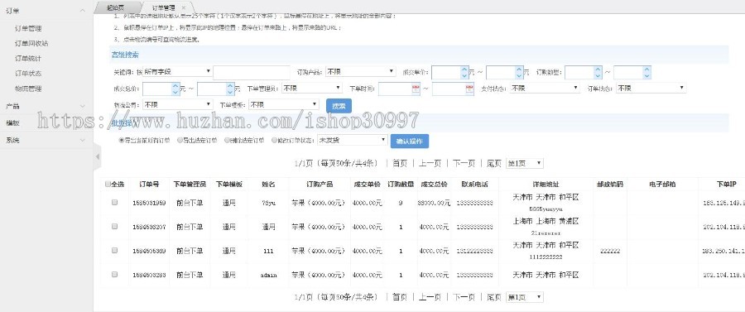Viewport: 745px width, 312px height.
Task: Click the 下单时间 end date field
Action: tap(449, 89)
